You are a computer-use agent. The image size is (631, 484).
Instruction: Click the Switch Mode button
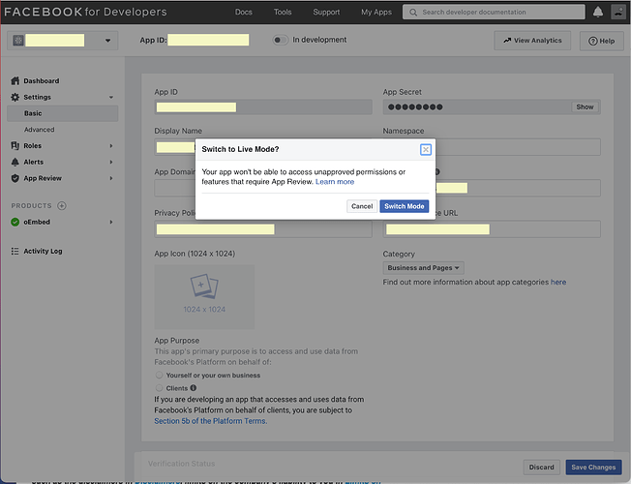coord(404,206)
